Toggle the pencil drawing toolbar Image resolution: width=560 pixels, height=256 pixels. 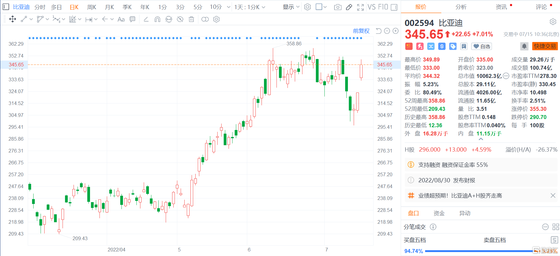point(349,7)
